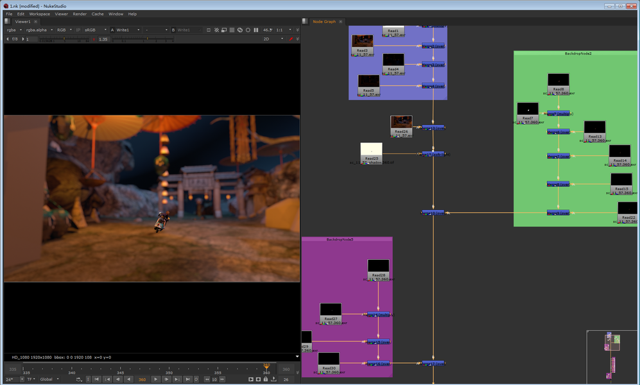Toggle the viewer clipping warning icon
Viewport: 640px width, 385px height.
coord(209,30)
